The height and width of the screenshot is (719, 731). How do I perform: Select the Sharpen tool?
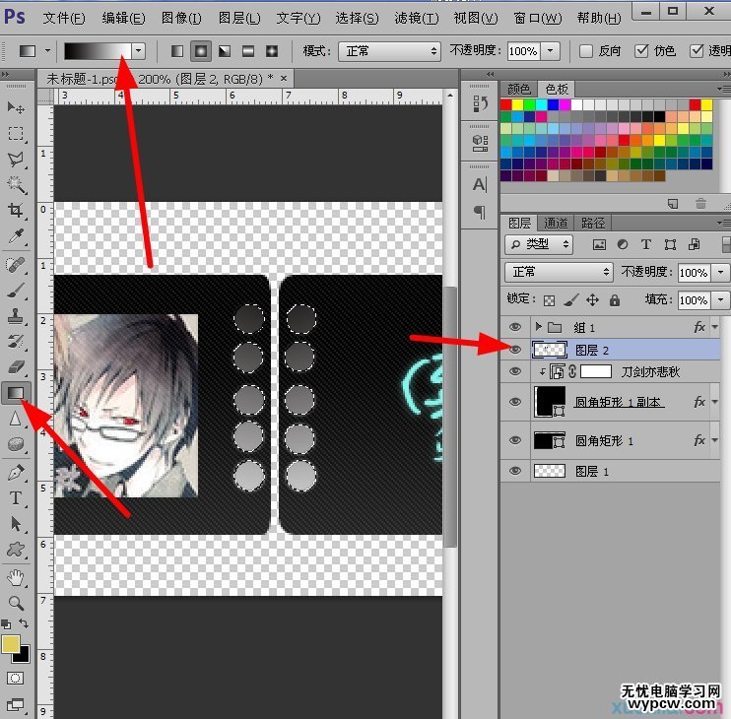[16, 419]
